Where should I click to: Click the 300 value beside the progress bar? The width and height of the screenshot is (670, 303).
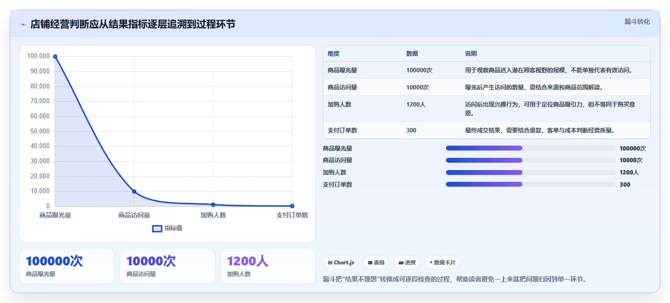[x=625, y=185]
